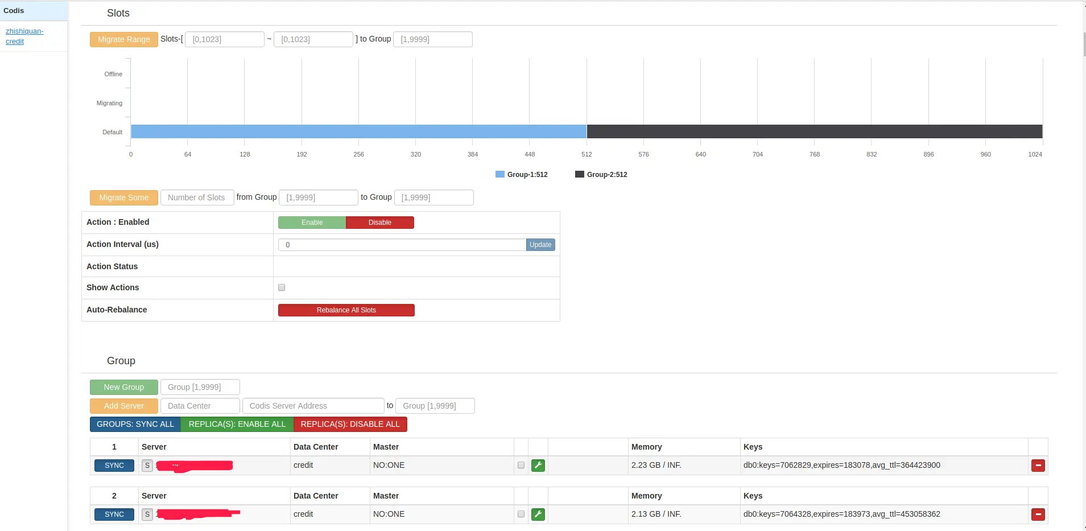1086x531 pixels.
Task: Click REPLICA(S): DISABLE ALL
Action: [x=350, y=424]
